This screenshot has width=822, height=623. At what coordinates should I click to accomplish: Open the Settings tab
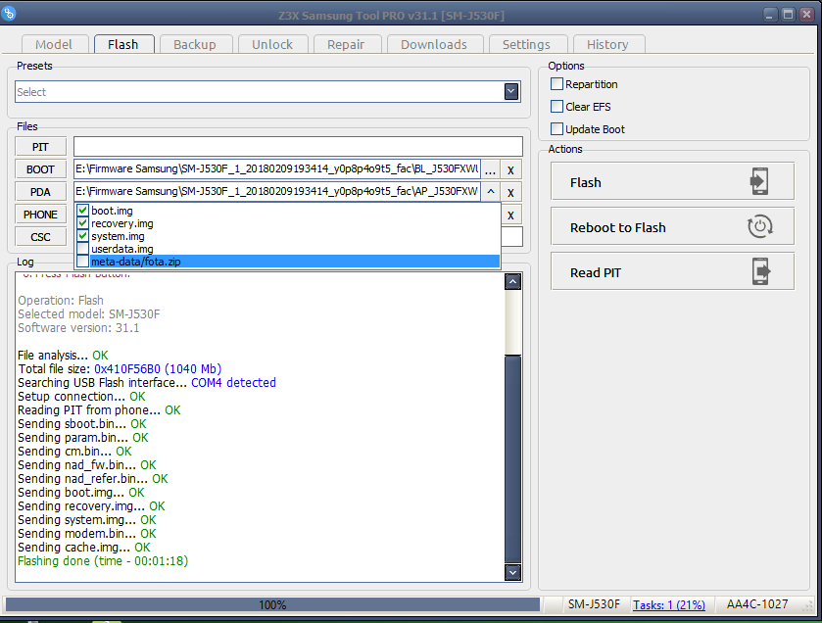coord(527,44)
